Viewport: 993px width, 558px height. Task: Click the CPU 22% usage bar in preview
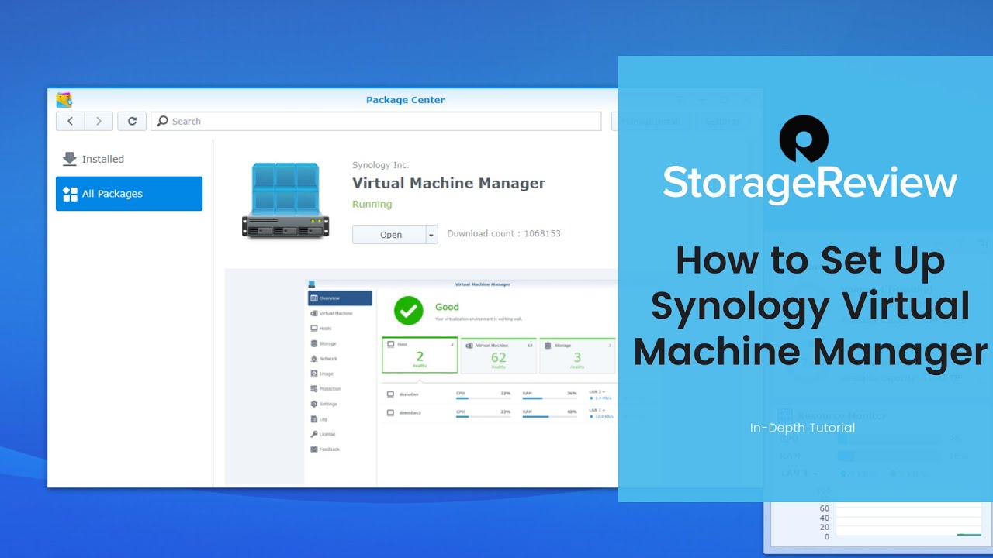(483, 398)
